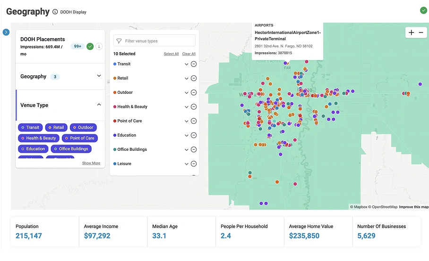Image resolution: width=429 pixels, height=261 pixels.
Task: Zoom in on the map
Action: click(x=411, y=33)
